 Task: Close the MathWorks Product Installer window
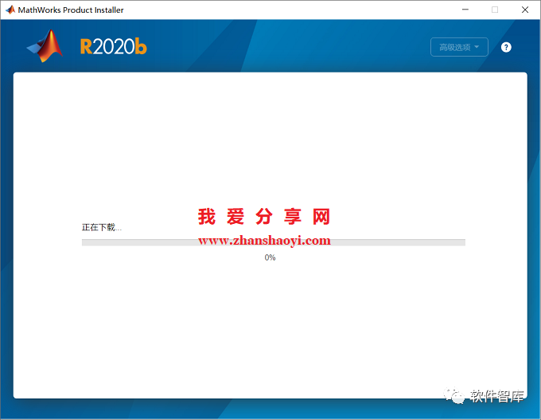pos(525,10)
